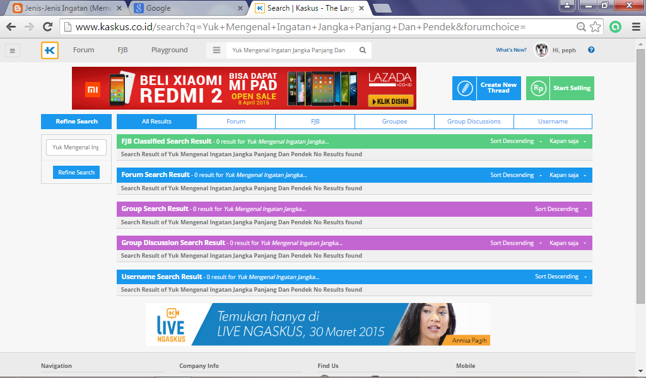Expand Sort Descending in Group Discussion Search Result
646x378 pixels.
point(516,243)
